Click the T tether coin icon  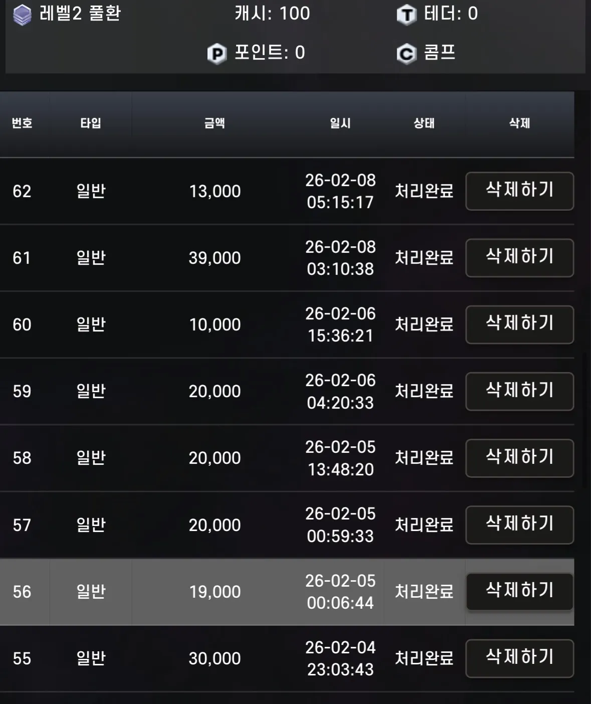pyautogui.click(x=407, y=15)
